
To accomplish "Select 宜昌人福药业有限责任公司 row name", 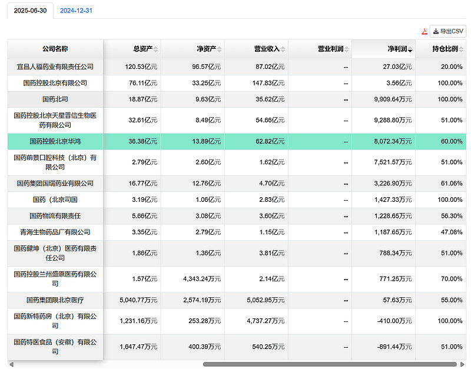I will pyautogui.click(x=55, y=67).
